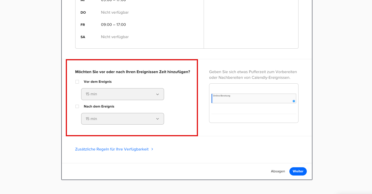This screenshot has height=194, width=372.
Task: Click the SA day label
Action: (x=83, y=37)
